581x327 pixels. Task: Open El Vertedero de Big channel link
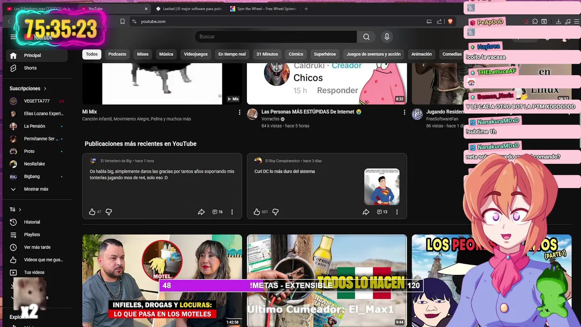click(x=116, y=161)
